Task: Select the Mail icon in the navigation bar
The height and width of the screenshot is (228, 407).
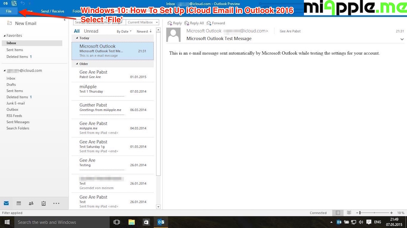Action: (6, 203)
